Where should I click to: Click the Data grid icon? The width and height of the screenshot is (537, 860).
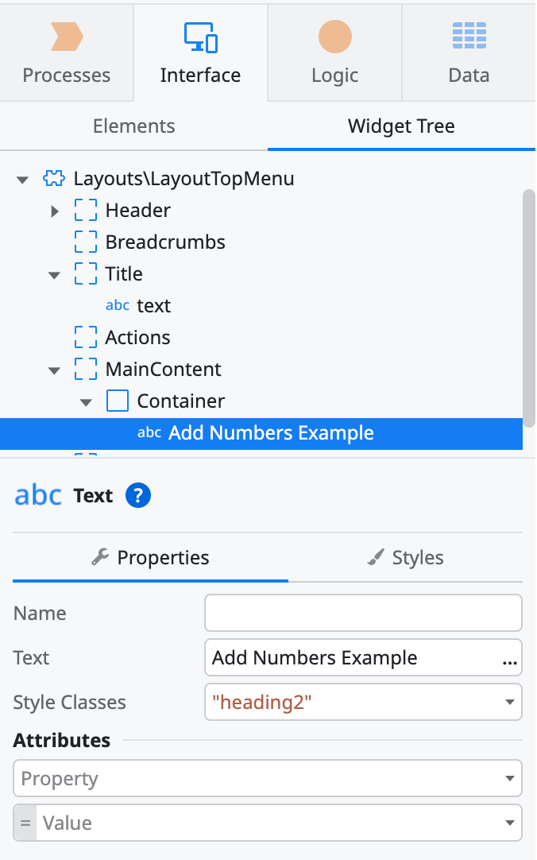coord(469,36)
